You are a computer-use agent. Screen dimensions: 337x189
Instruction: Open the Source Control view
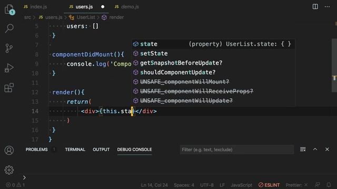9,48
